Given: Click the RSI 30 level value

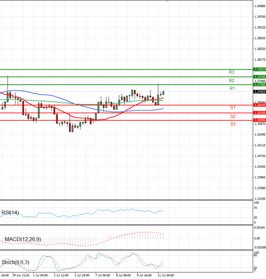Looking at the screenshot, I should (255, 217).
